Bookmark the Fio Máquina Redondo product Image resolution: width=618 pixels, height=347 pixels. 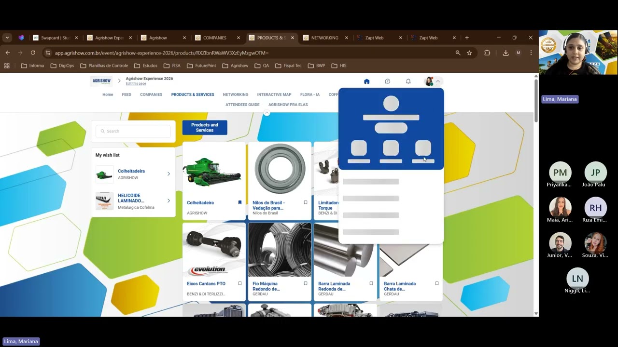(x=305, y=283)
